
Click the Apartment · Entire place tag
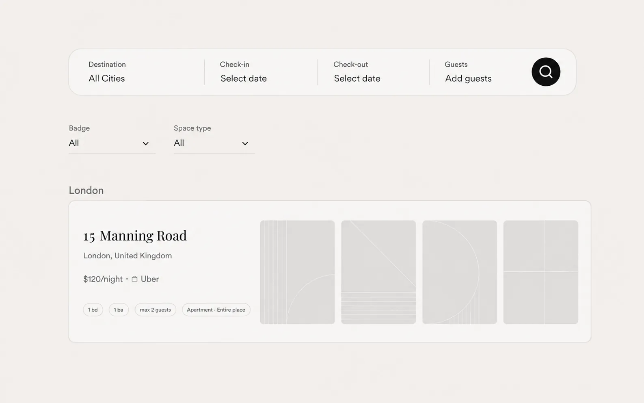click(216, 310)
